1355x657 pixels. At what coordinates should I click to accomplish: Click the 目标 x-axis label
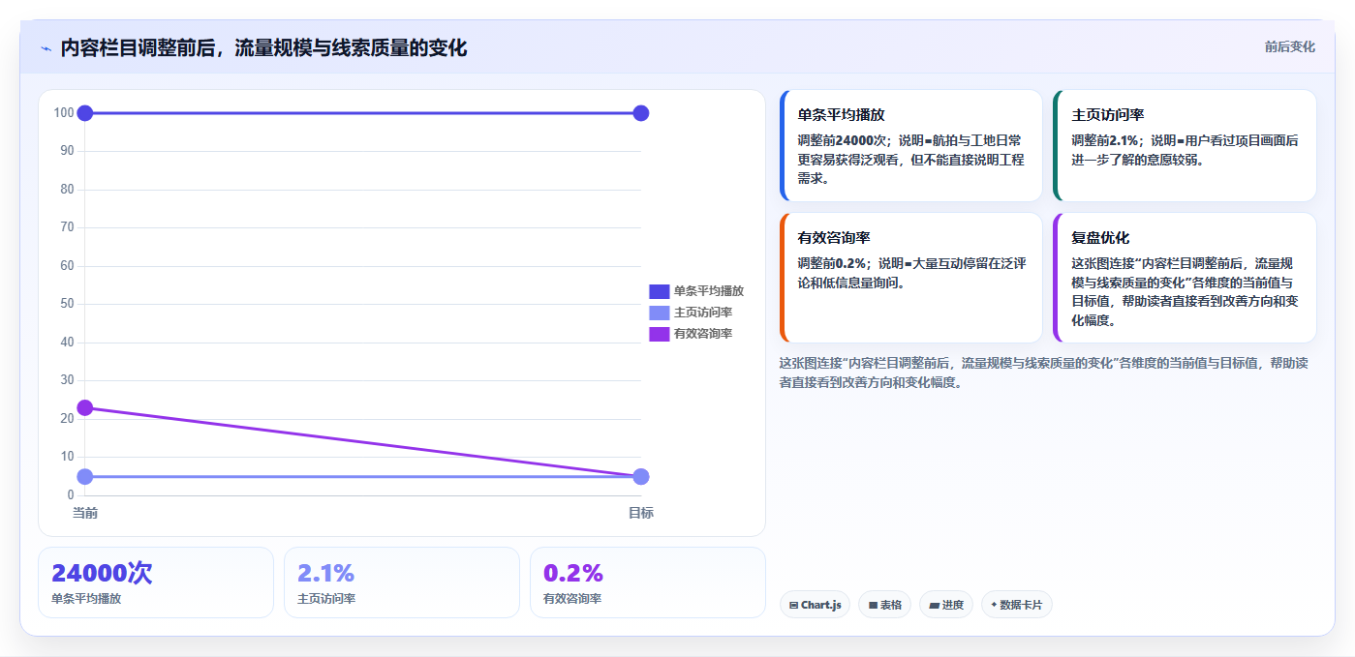pyautogui.click(x=640, y=513)
